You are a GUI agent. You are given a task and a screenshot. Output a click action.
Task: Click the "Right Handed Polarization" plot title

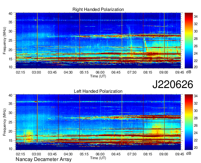pos(98,9)
